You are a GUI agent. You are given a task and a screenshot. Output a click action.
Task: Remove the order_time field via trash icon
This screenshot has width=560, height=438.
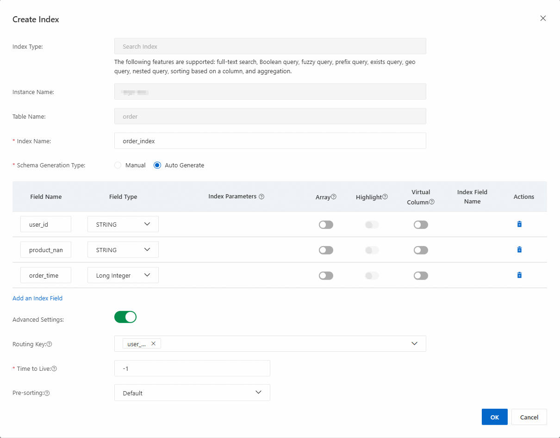(519, 275)
